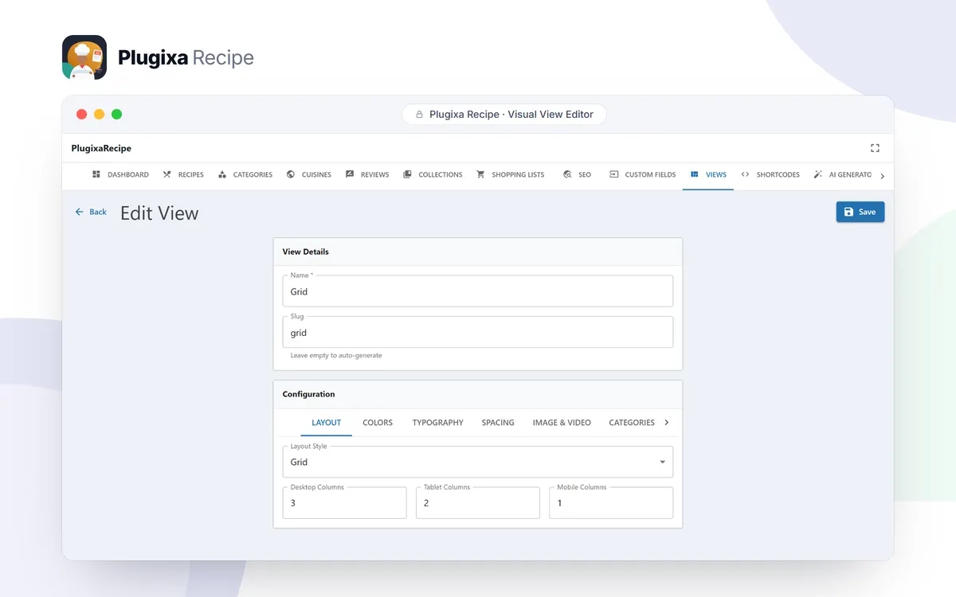Click the back arrow icon
Screen dimensions: 956x597
(79, 212)
